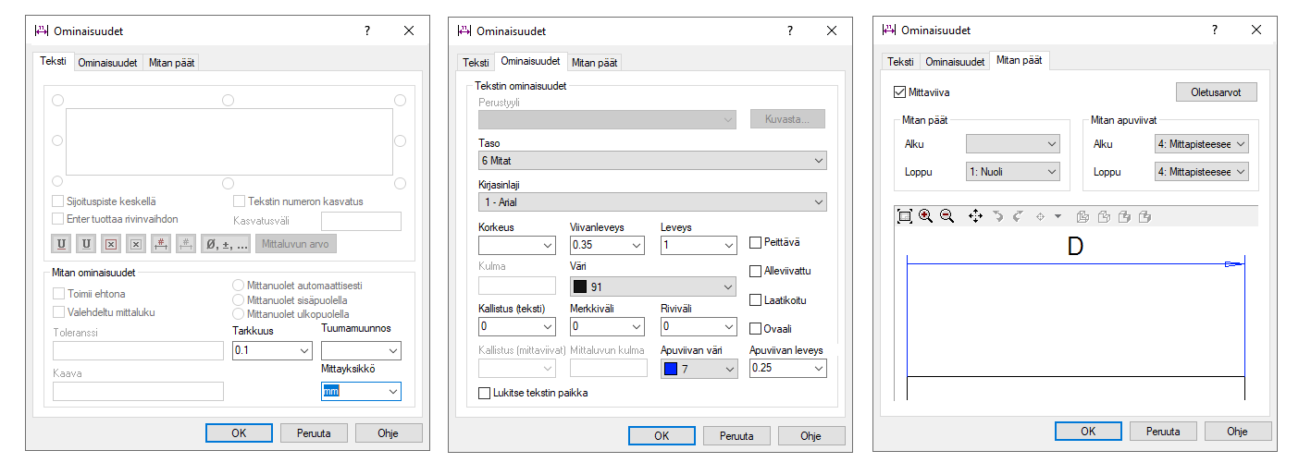The width and height of the screenshot is (1299, 475).
Task: Click OK in the Mittaviiva dialog
Action: [1088, 431]
